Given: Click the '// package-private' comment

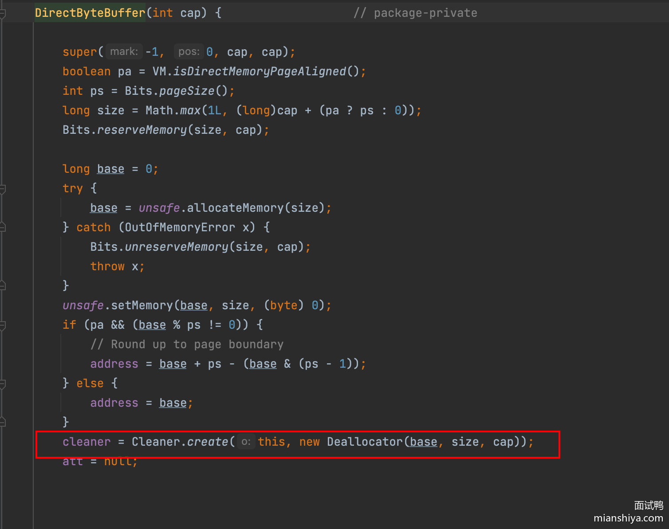Looking at the screenshot, I should 415,13.
